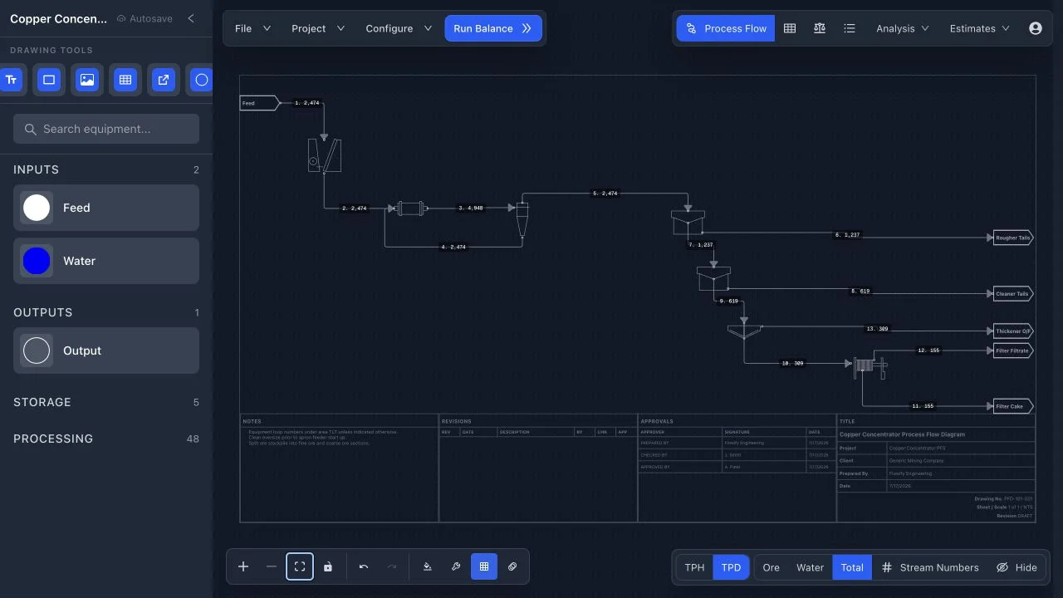
Task: Select the cleaner flotation cell symbol
Action: [x=713, y=278]
